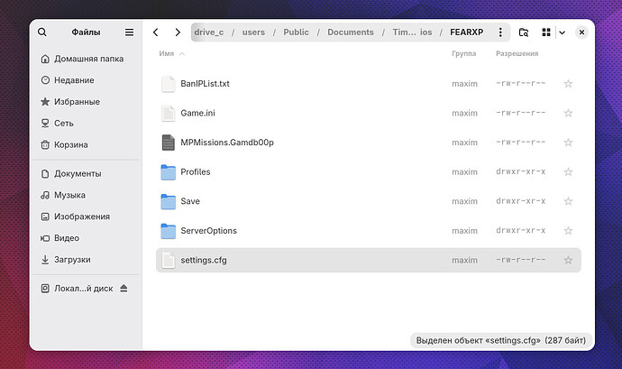Toggle the star for Game.ini
This screenshot has width=622, height=369.
pyautogui.click(x=568, y=114)
